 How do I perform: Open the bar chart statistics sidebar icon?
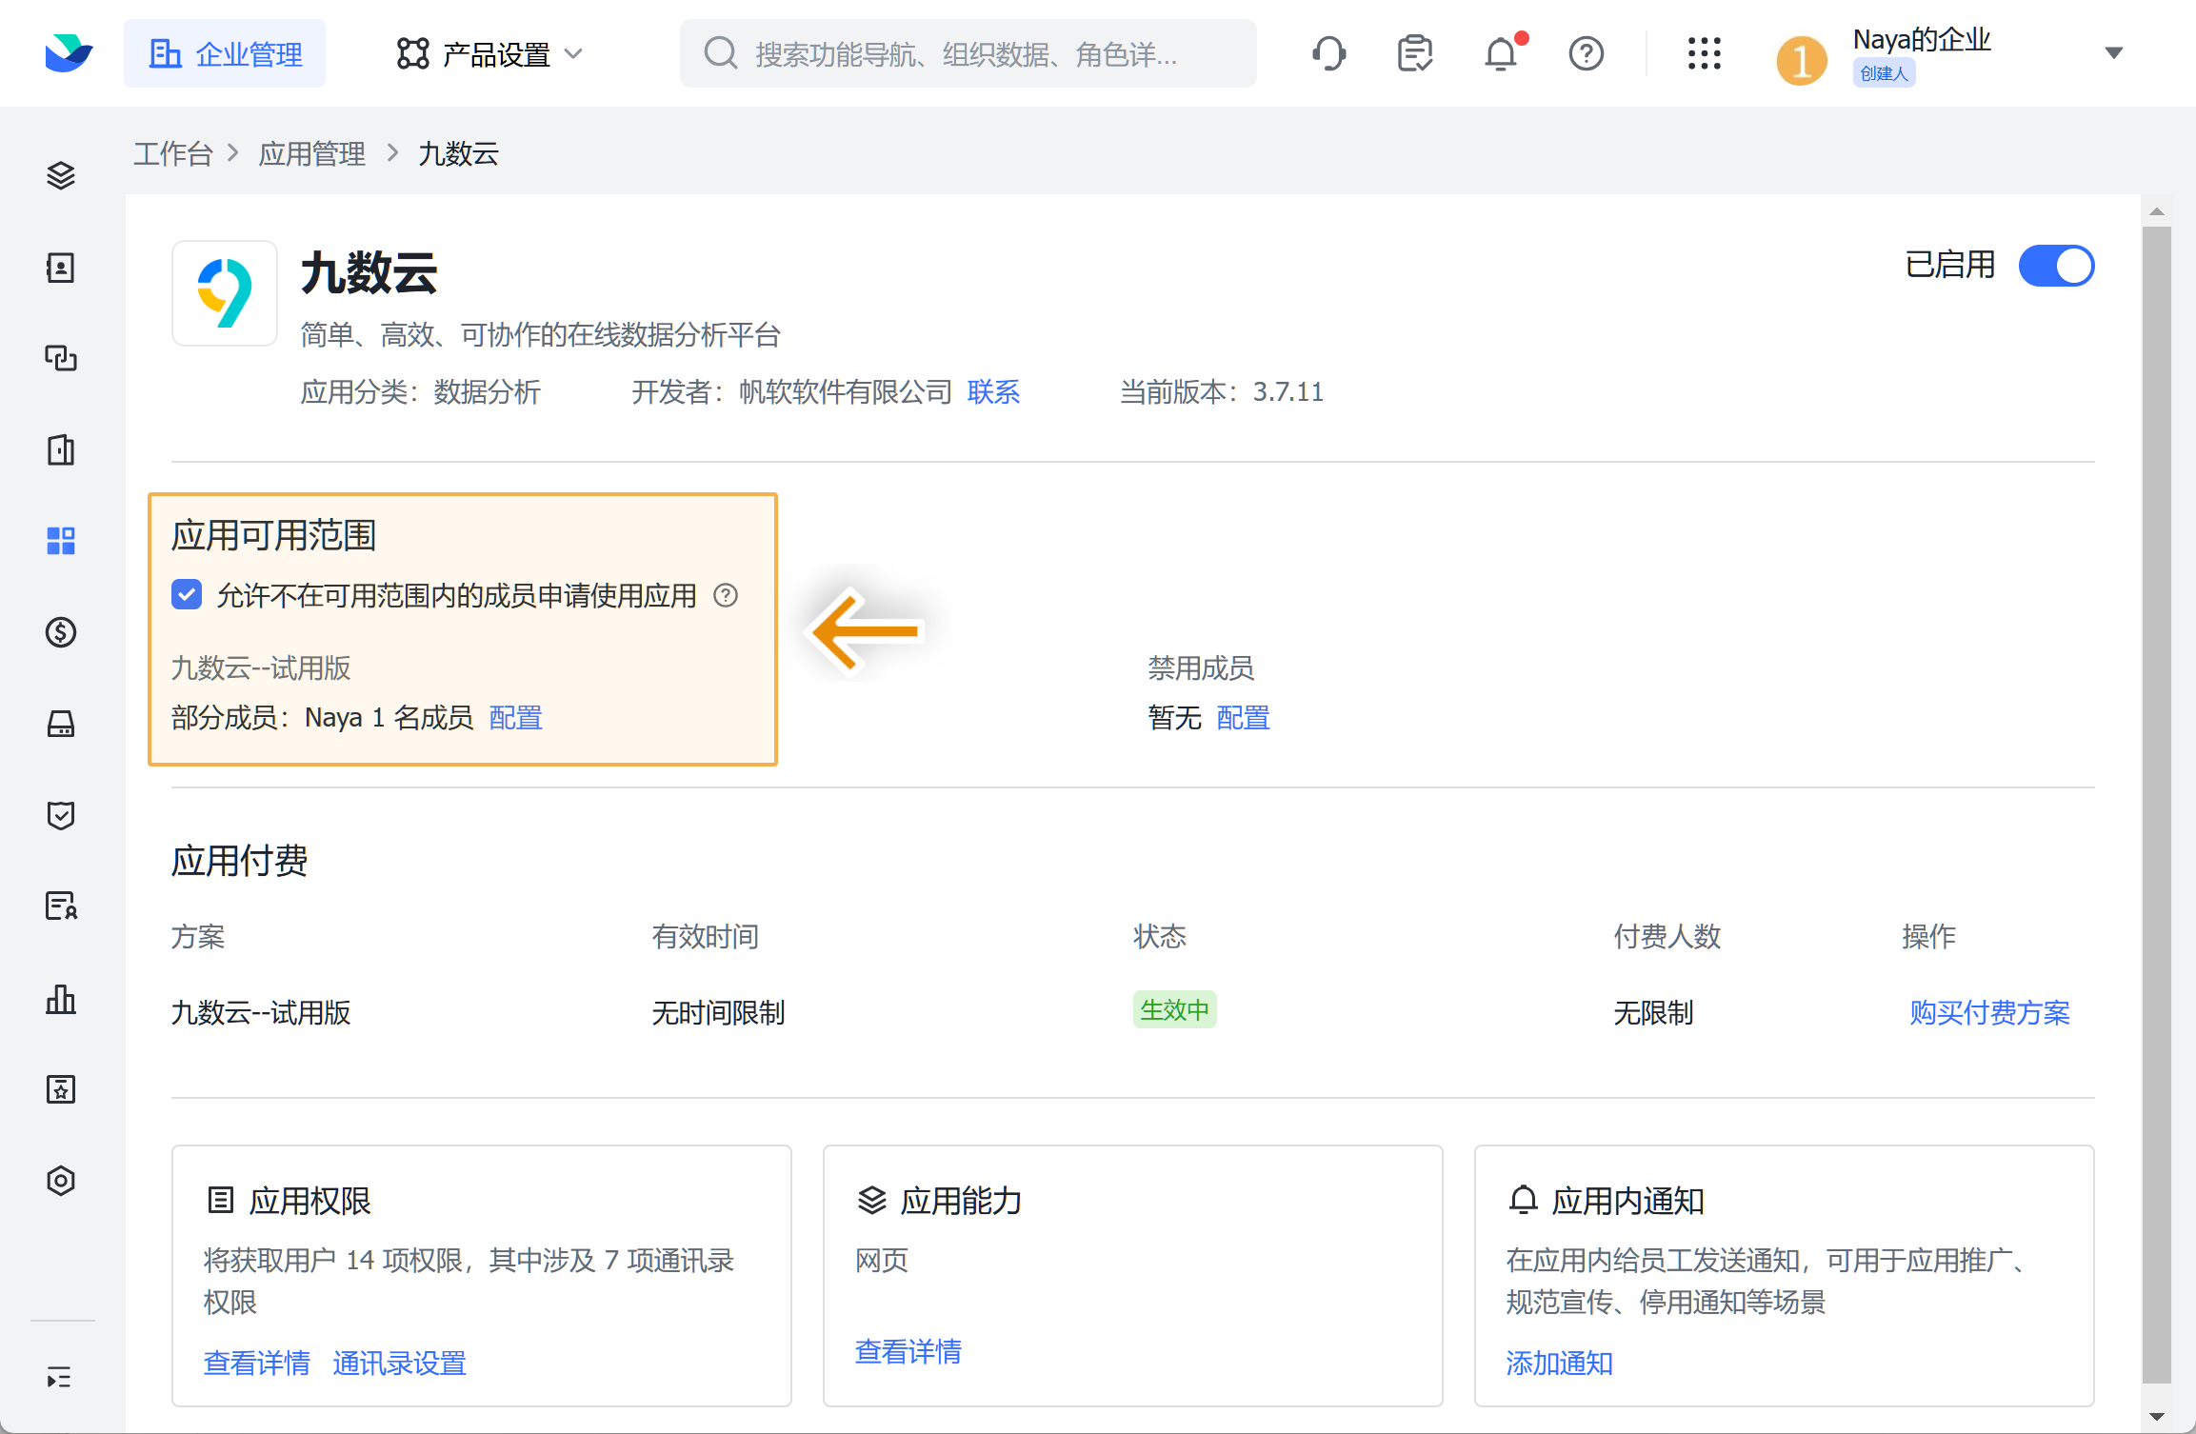click(61, 998)
